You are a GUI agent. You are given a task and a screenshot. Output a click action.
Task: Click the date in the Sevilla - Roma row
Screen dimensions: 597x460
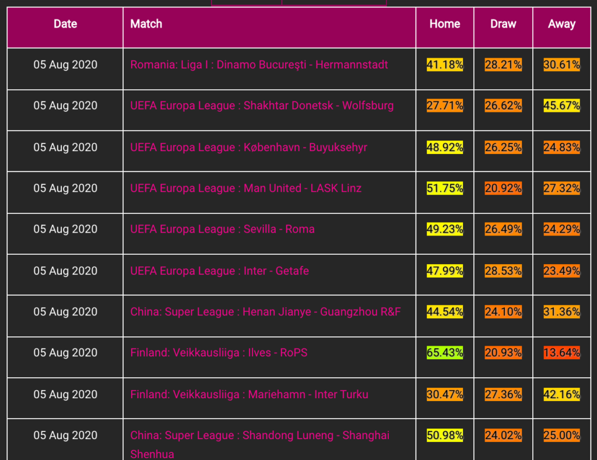point(65,229)
